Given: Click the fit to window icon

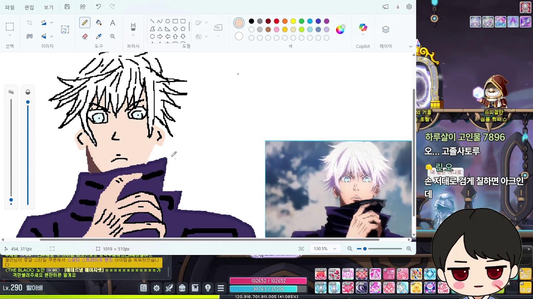Looking at the screenshot, I should click(x=301, y=249).
